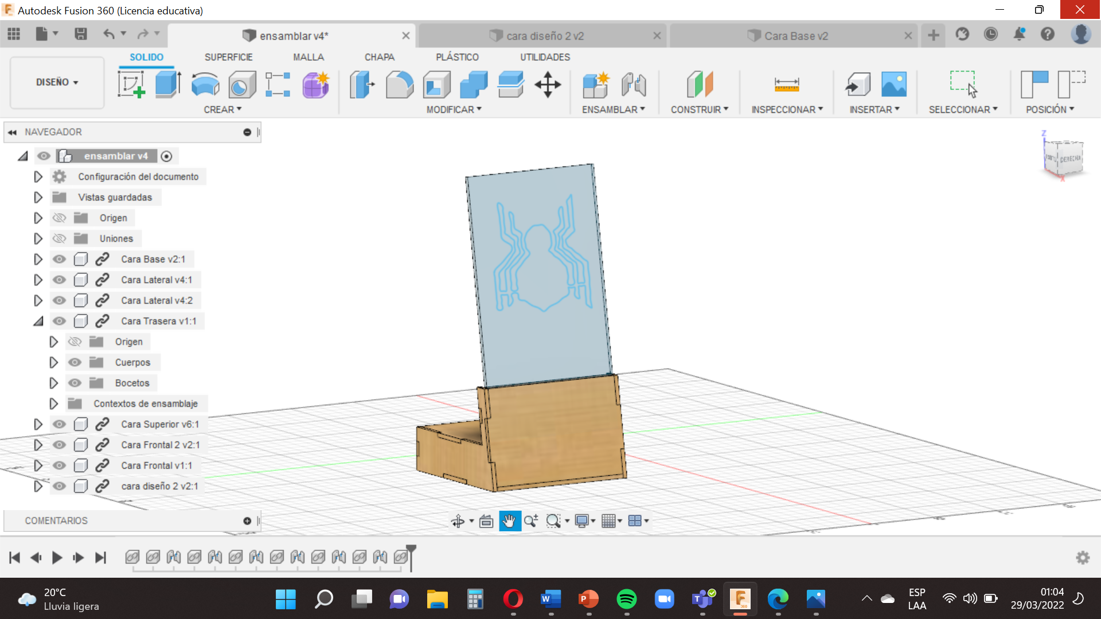Open the CREAR dropdown menu
The image size is (1101, 619).
coord(222,109)
